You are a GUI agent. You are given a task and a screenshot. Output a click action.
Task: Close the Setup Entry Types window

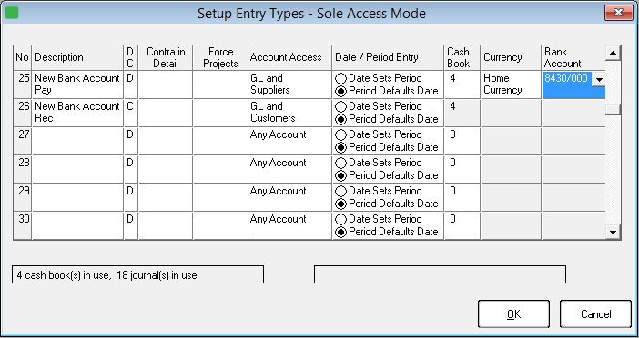coord(618,13)
